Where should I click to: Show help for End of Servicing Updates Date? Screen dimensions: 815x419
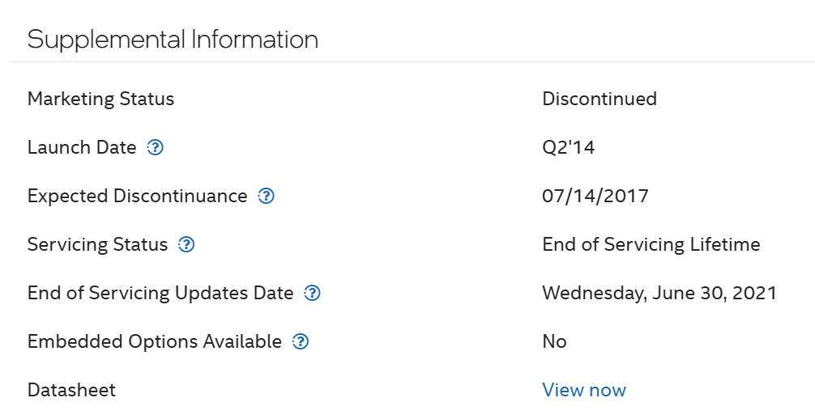point(312,294)
